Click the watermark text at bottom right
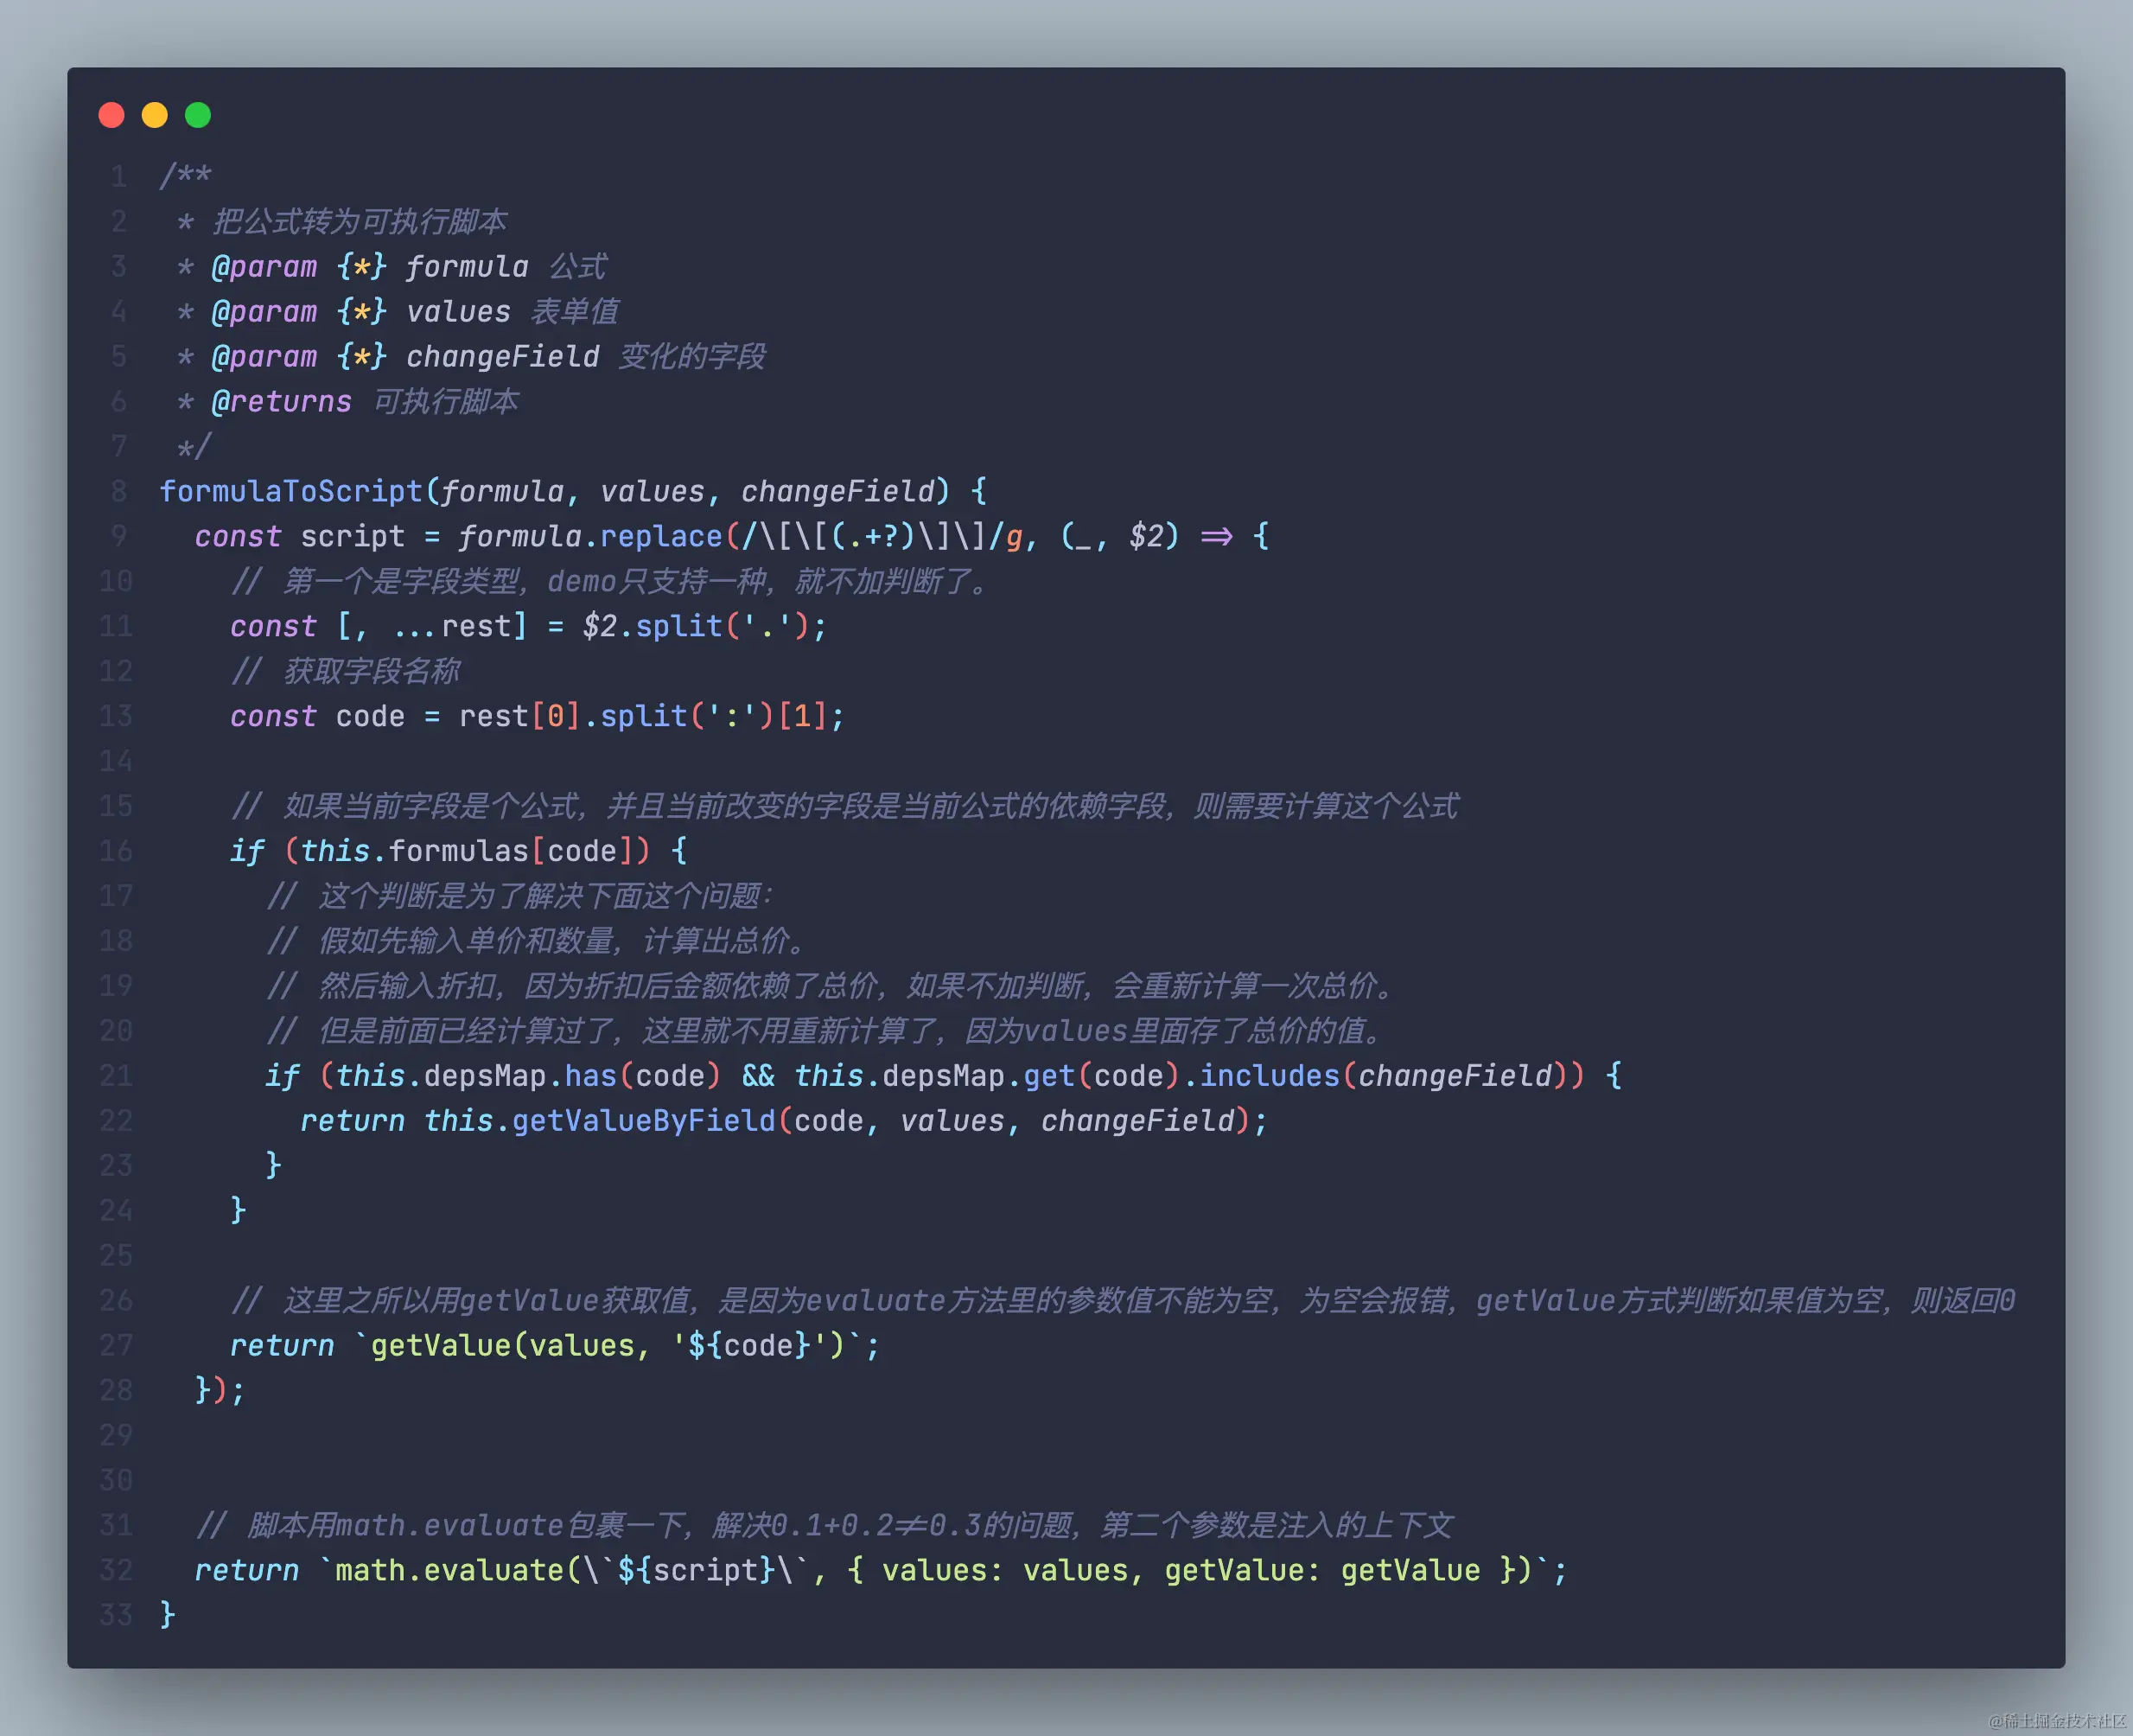Viewport: 2133px width, 1736px height. point(2057,1720)
